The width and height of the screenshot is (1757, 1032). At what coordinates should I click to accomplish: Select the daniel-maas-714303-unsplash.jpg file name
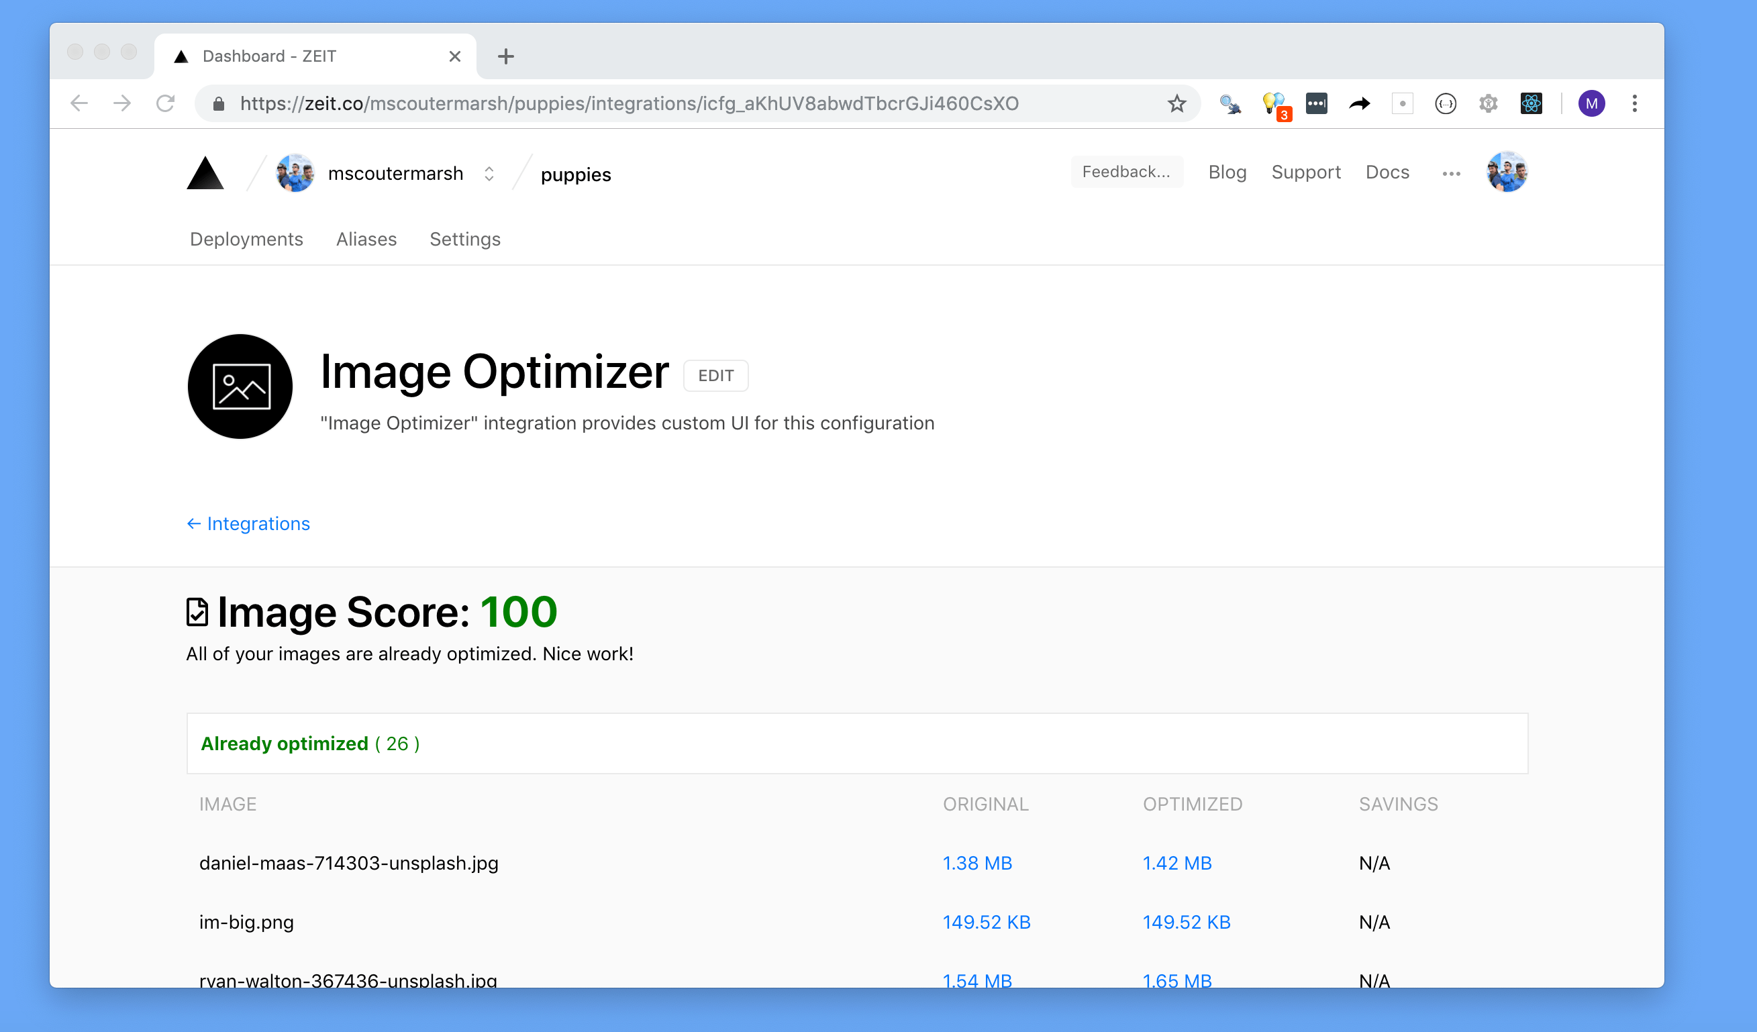(x=348, y=864)
